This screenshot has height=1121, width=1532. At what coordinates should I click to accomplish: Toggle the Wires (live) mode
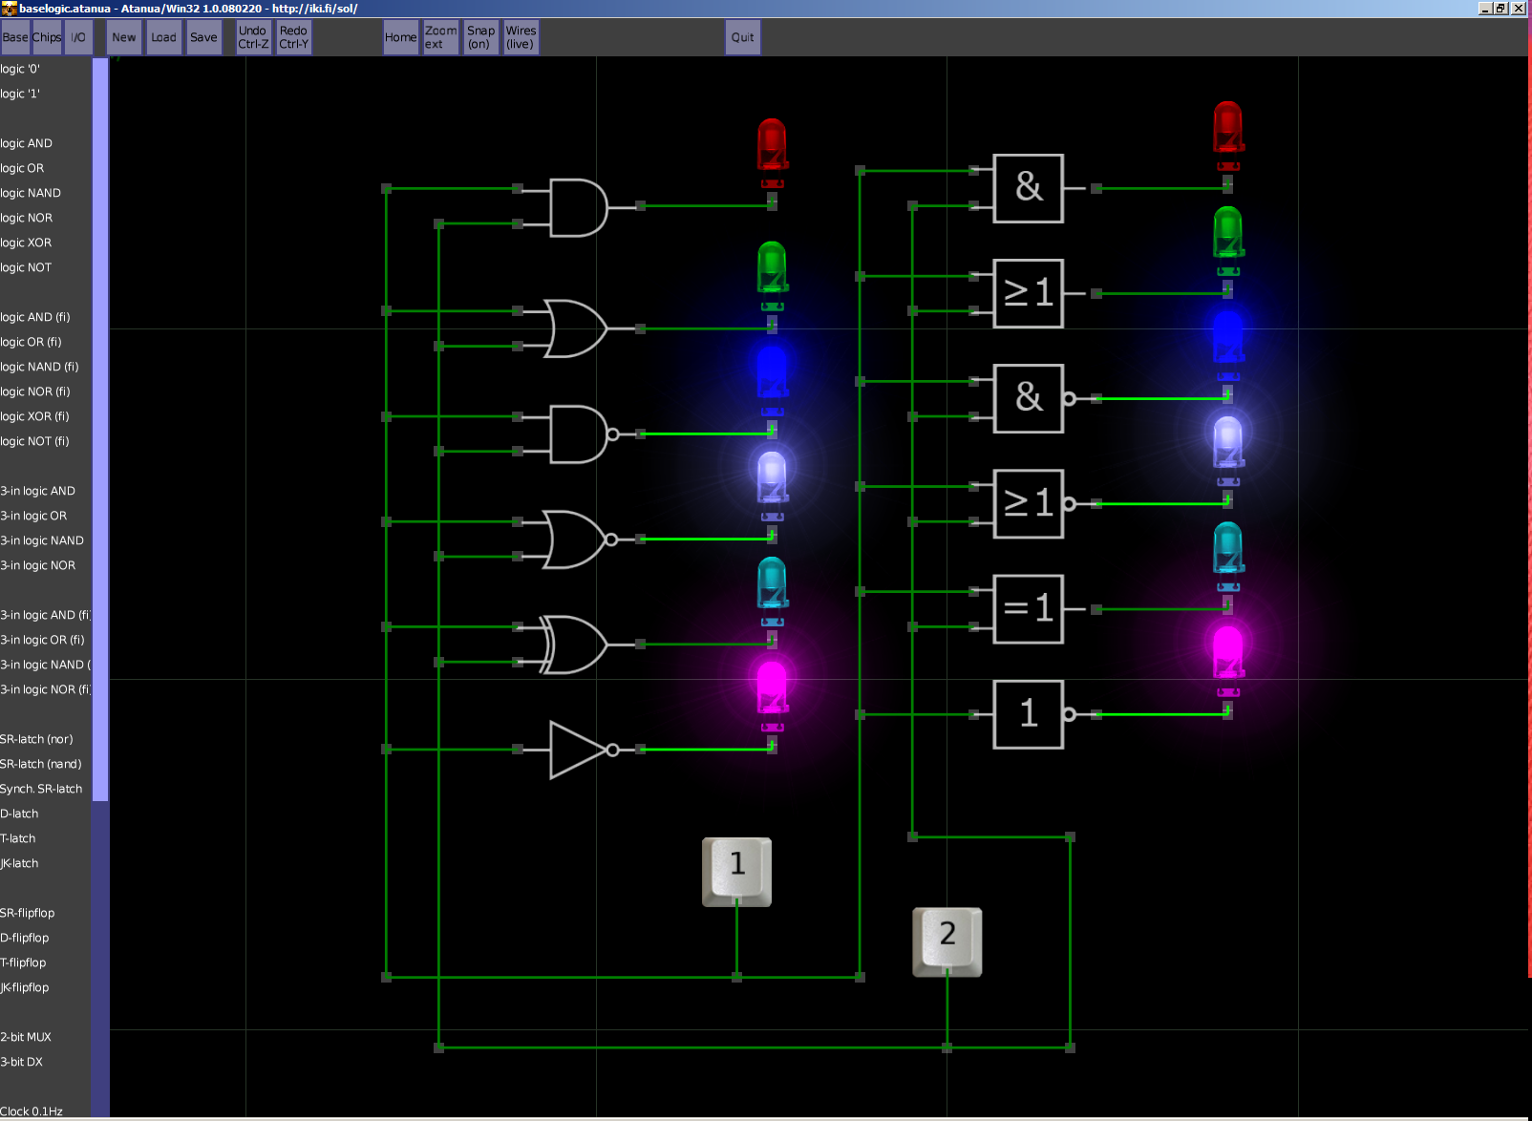point(521,37)
